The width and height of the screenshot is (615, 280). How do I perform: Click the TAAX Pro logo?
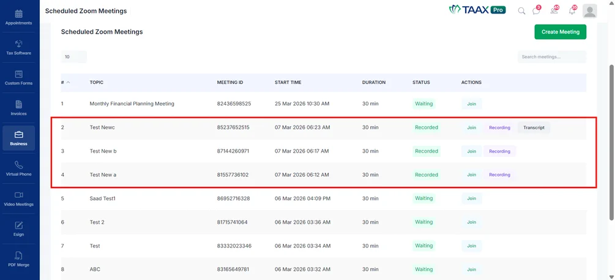(477, 10)
